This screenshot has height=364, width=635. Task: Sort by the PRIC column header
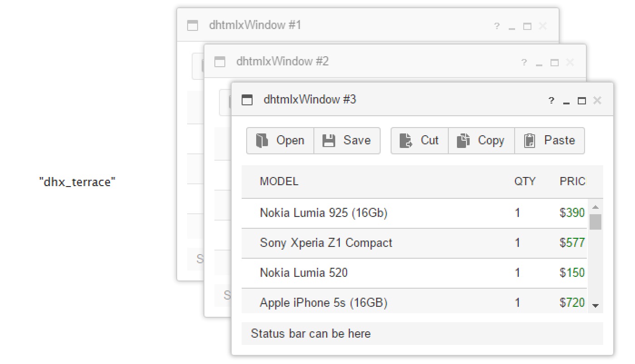572,182
